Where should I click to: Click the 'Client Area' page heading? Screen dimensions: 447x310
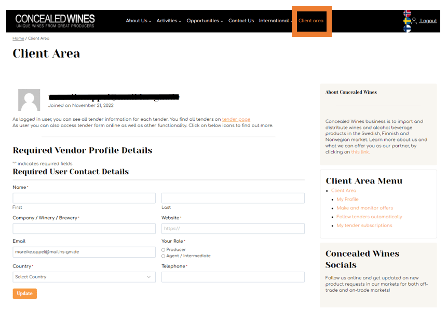pos(46,53)
